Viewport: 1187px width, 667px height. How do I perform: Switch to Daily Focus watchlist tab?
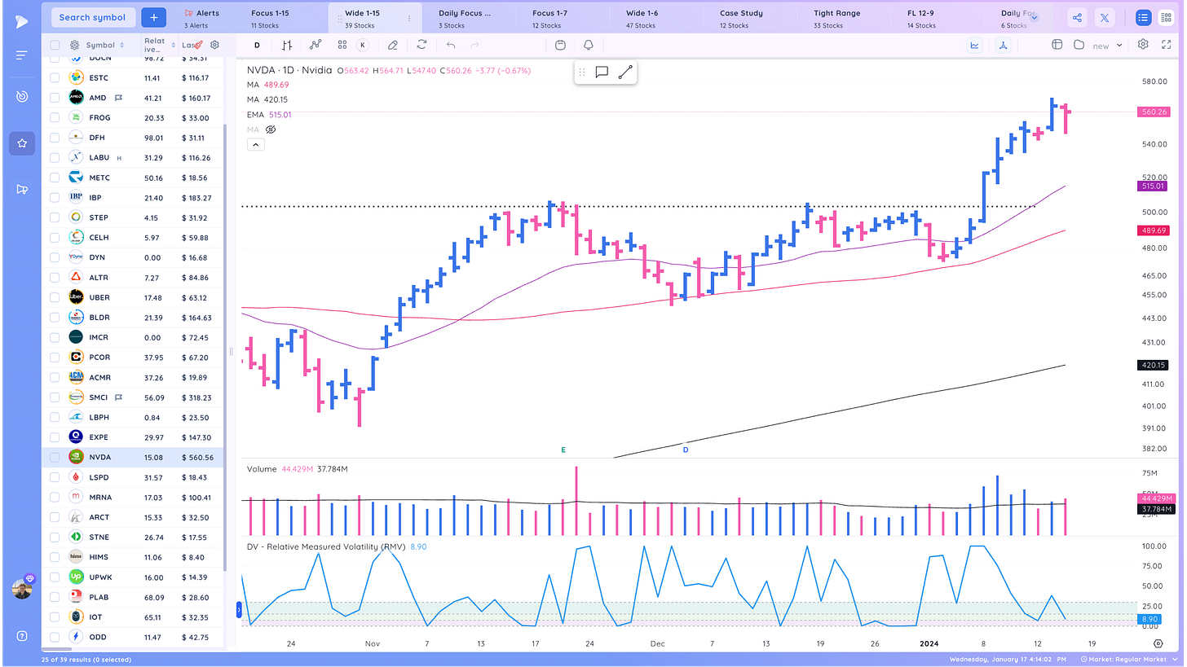point(468,17)
